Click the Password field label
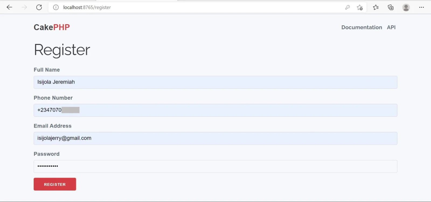Image resolution: width=431 pixels, height=202 pixels. [x=47, y=154]
